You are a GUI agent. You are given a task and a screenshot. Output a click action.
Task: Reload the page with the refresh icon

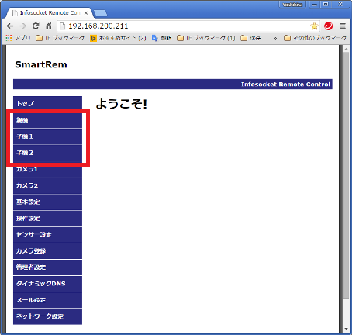click(x=36, y=26)
